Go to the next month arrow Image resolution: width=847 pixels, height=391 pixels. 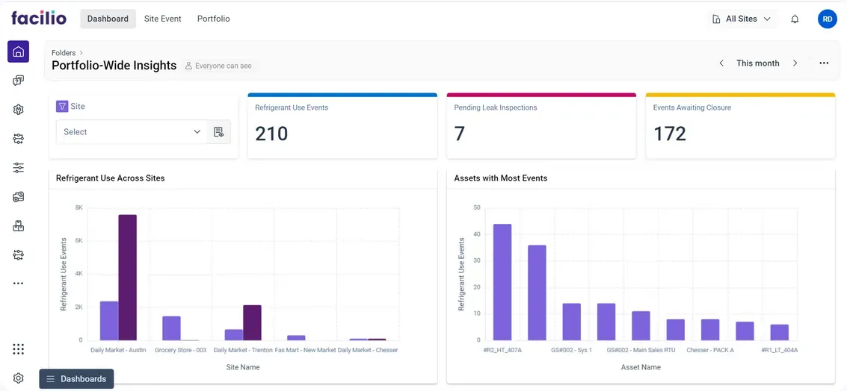click(795, 63)
